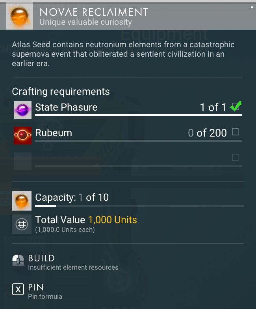Toggle the checked State Phasure checkbox
Screen dimensions: 256x309
236,106
